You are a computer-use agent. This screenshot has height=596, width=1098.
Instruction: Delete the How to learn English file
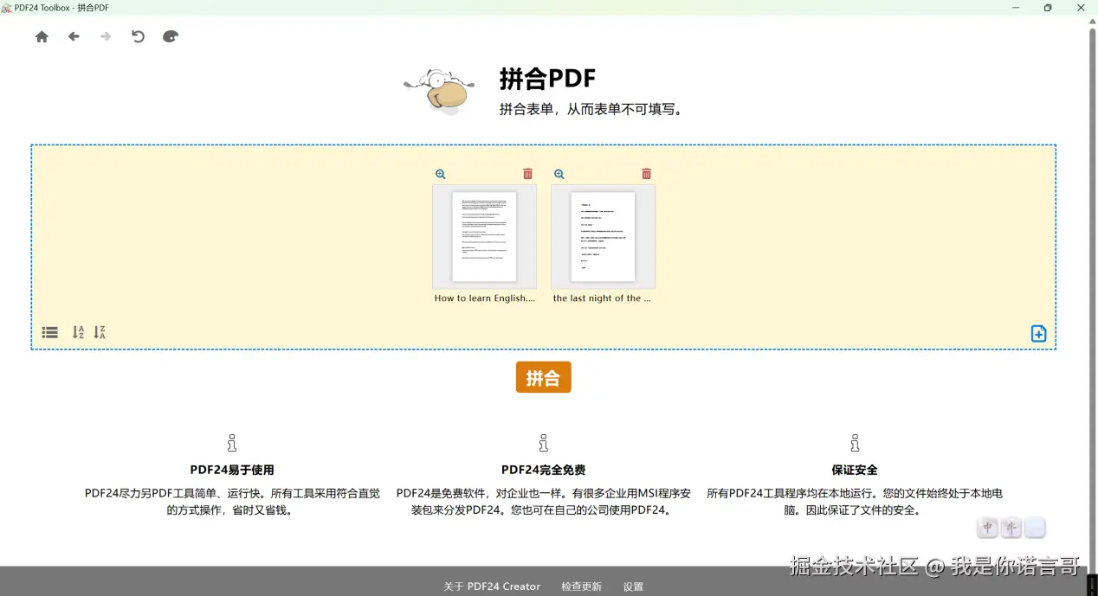point(527,174)
